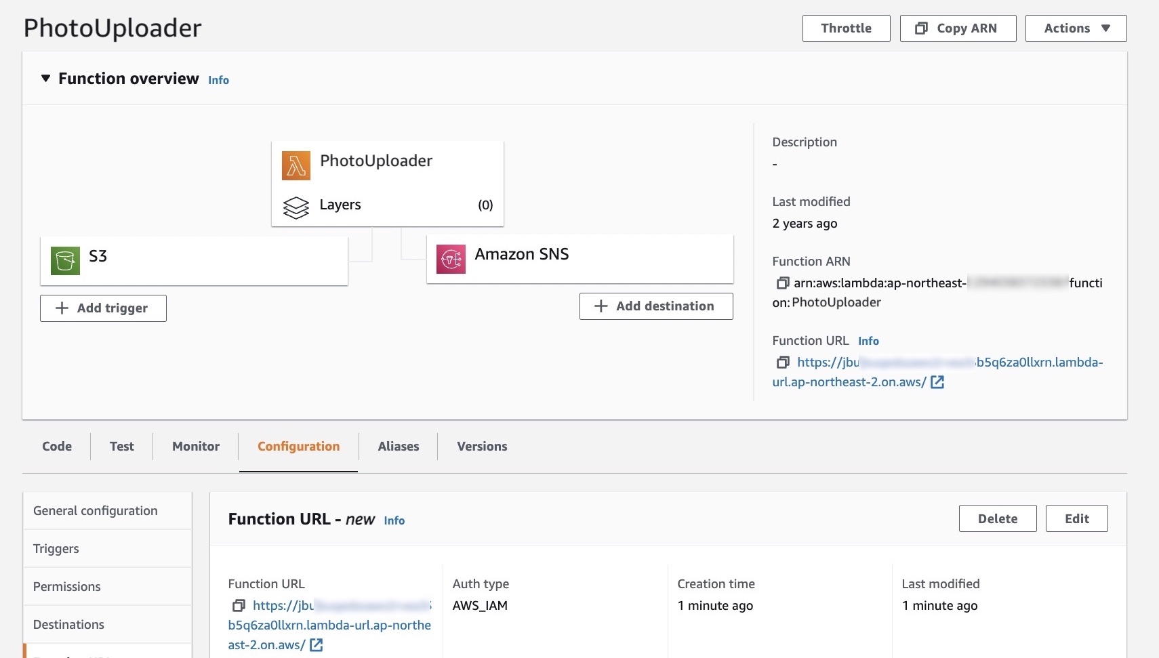
Task: Delete the Function URL configuration
Action: [998, 518]
